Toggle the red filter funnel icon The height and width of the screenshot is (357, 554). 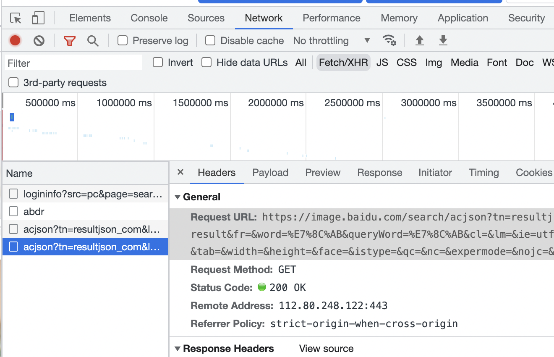click(70, 41)
